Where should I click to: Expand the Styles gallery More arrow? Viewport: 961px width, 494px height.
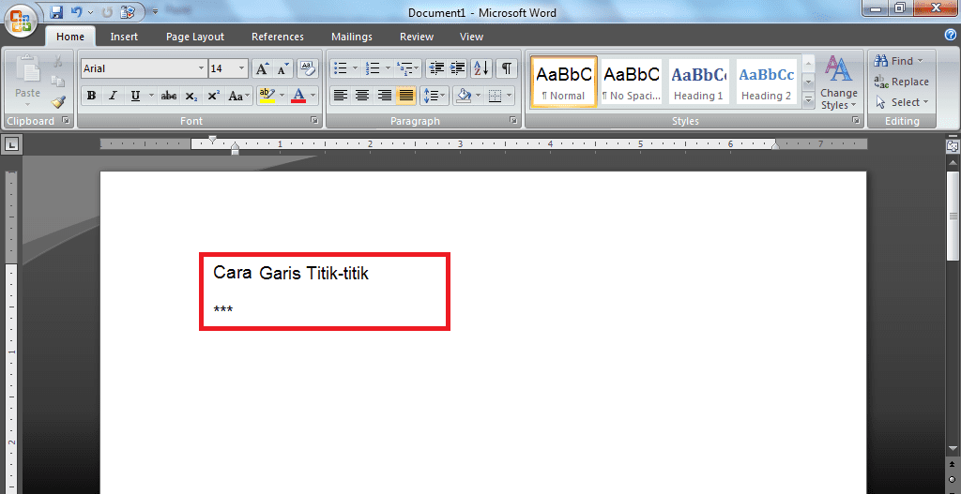808,99
